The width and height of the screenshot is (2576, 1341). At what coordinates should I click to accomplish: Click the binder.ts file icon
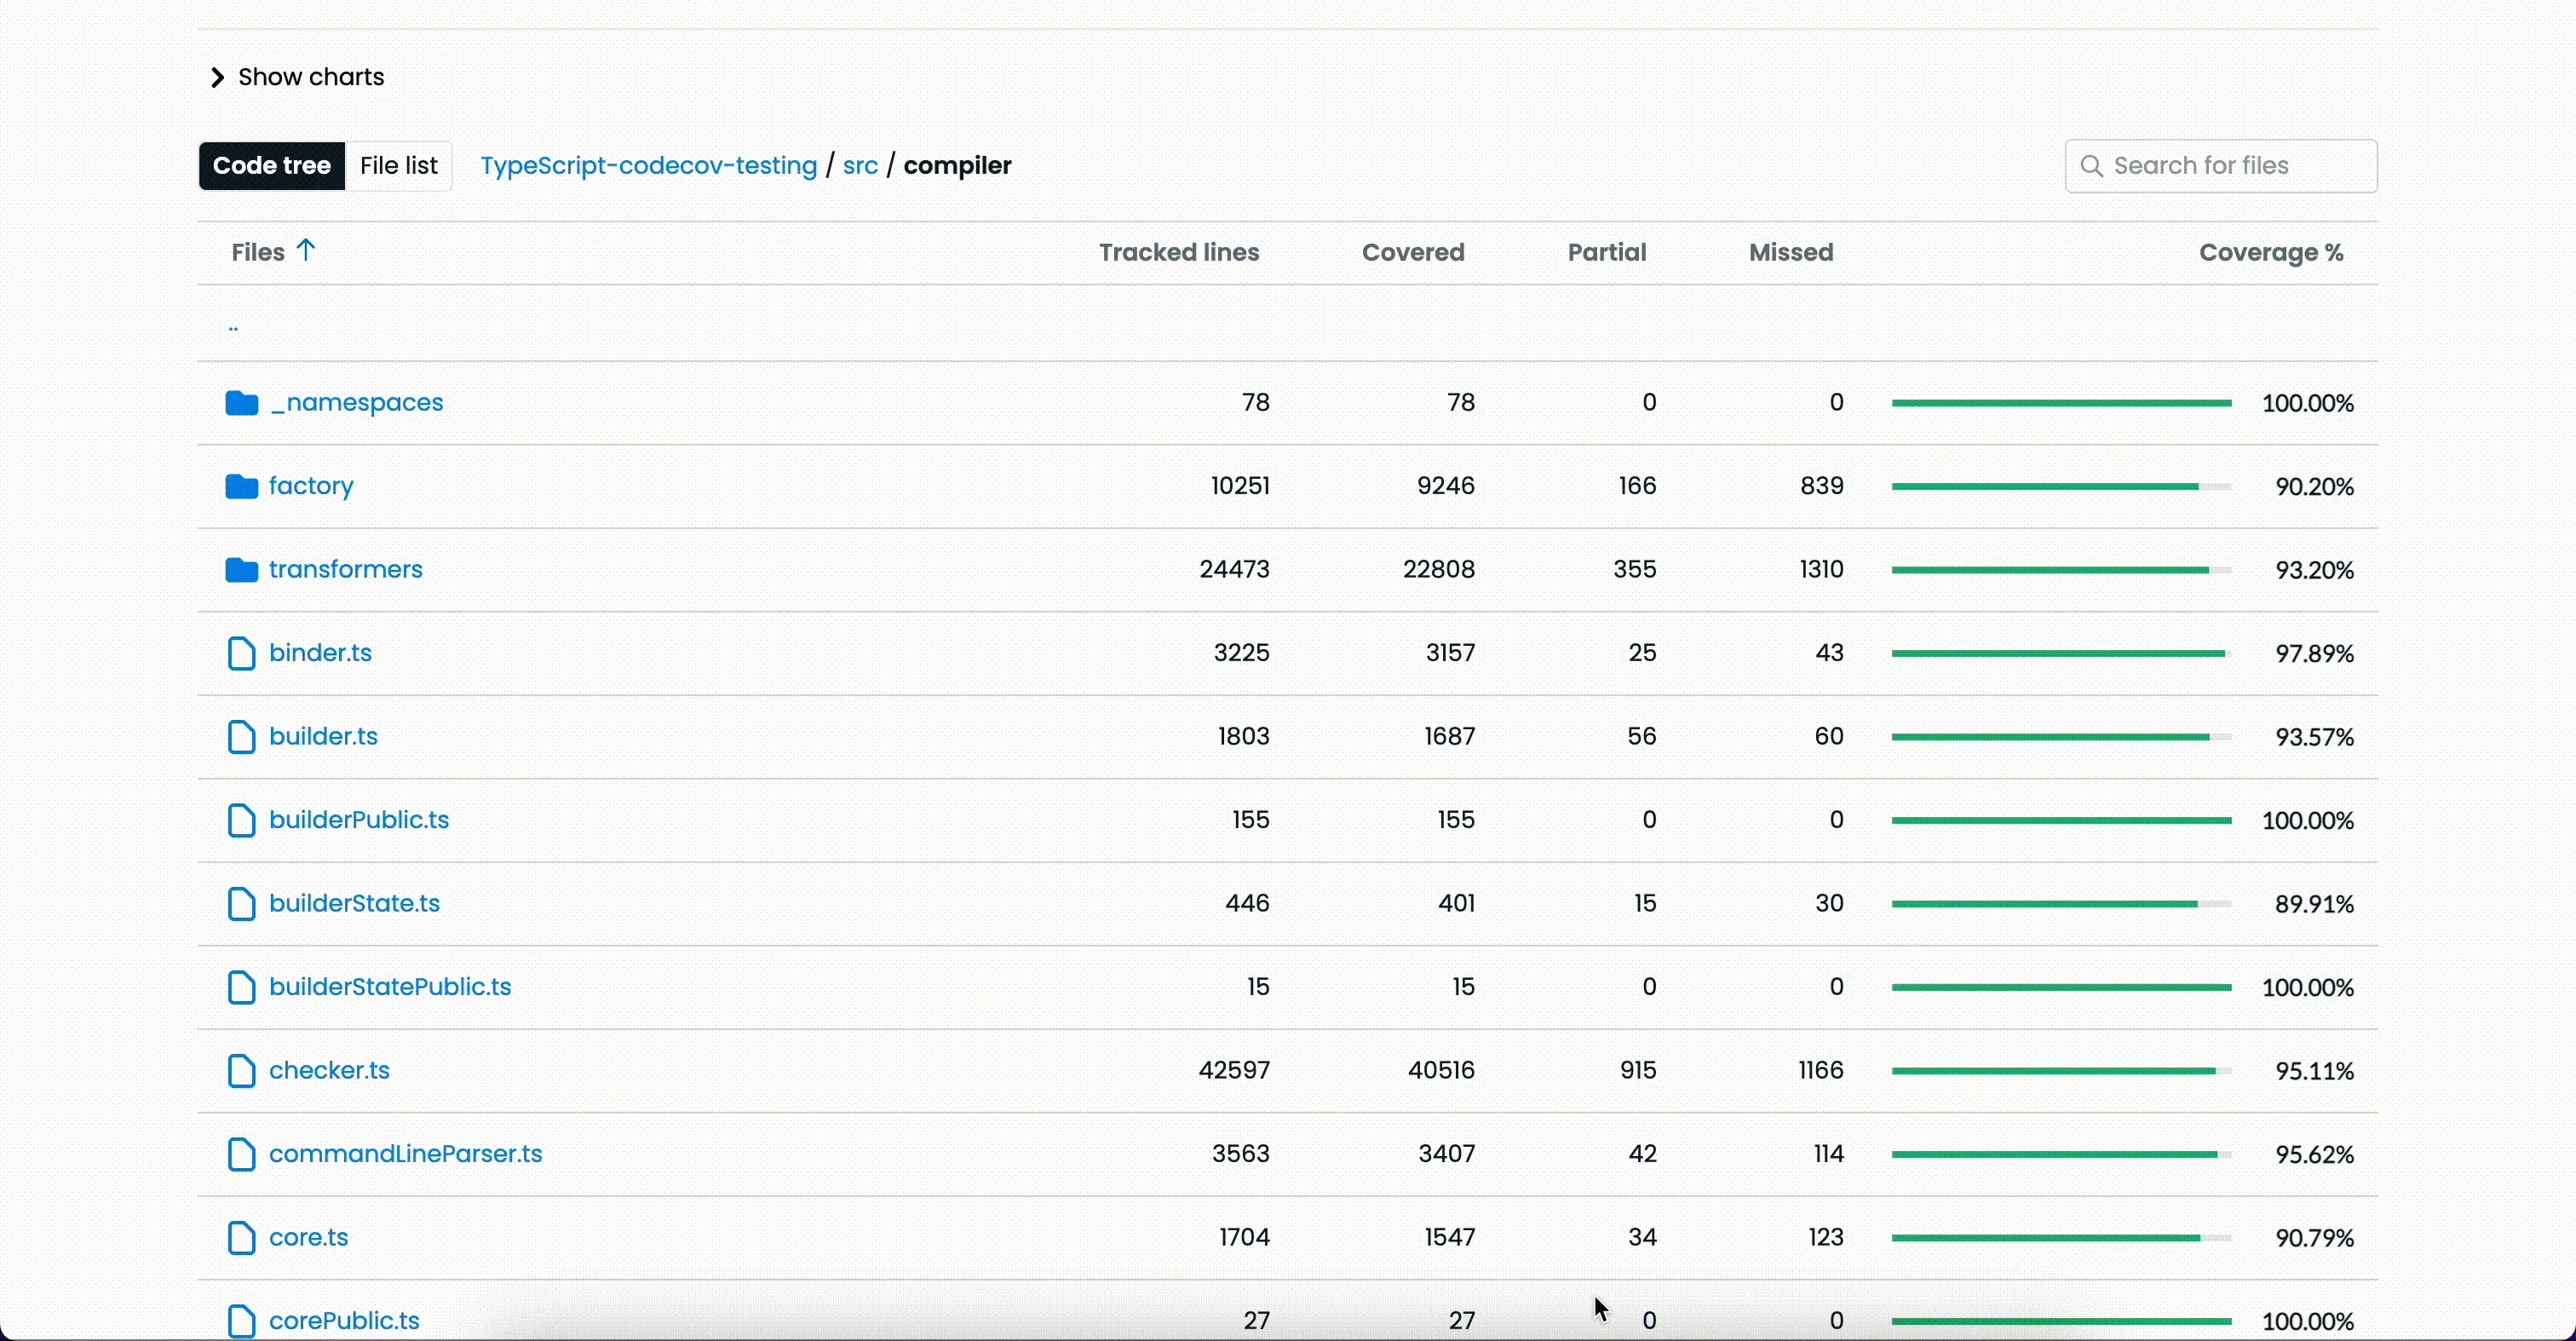tap(241, 654)
